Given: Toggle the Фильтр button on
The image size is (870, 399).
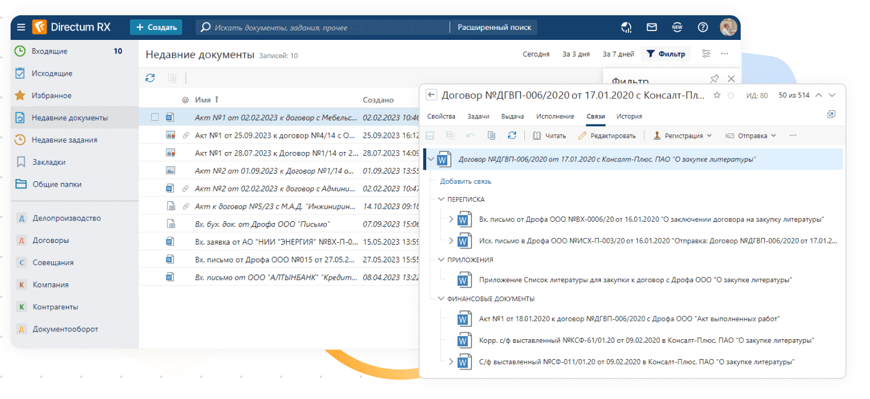Looking at the screenshot, I should pyautogui.click(x=665, y=54).
